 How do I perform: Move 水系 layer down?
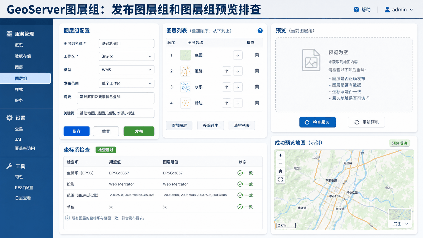click(x=238, y=87)
